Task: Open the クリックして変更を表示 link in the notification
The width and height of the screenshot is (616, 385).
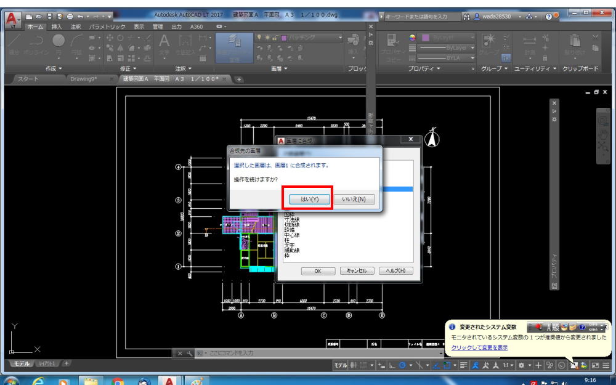Action: tap(479, 347)
